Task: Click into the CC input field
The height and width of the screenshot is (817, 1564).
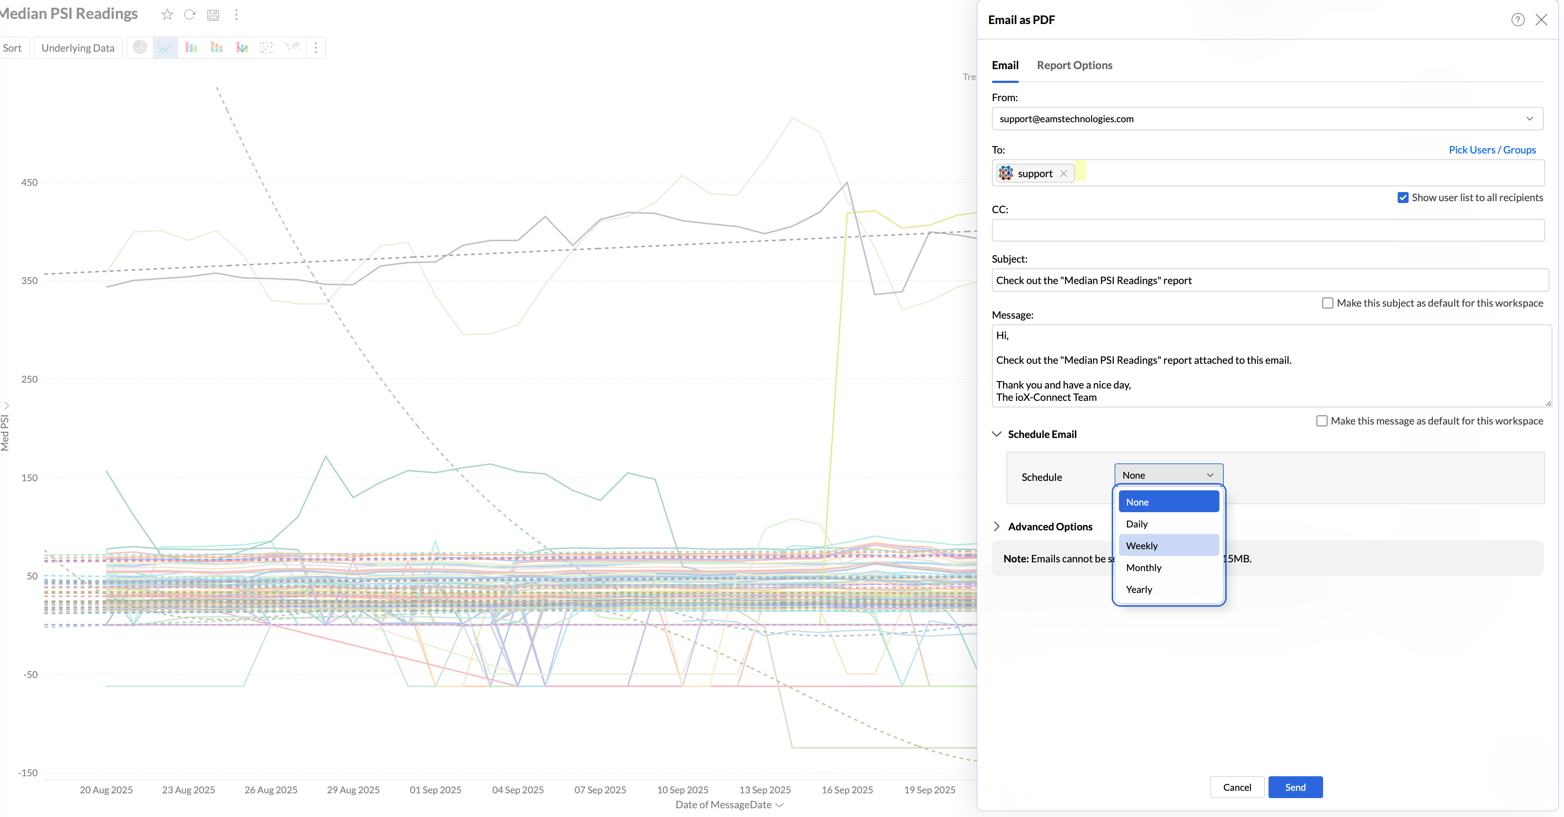Action: 1267,231
